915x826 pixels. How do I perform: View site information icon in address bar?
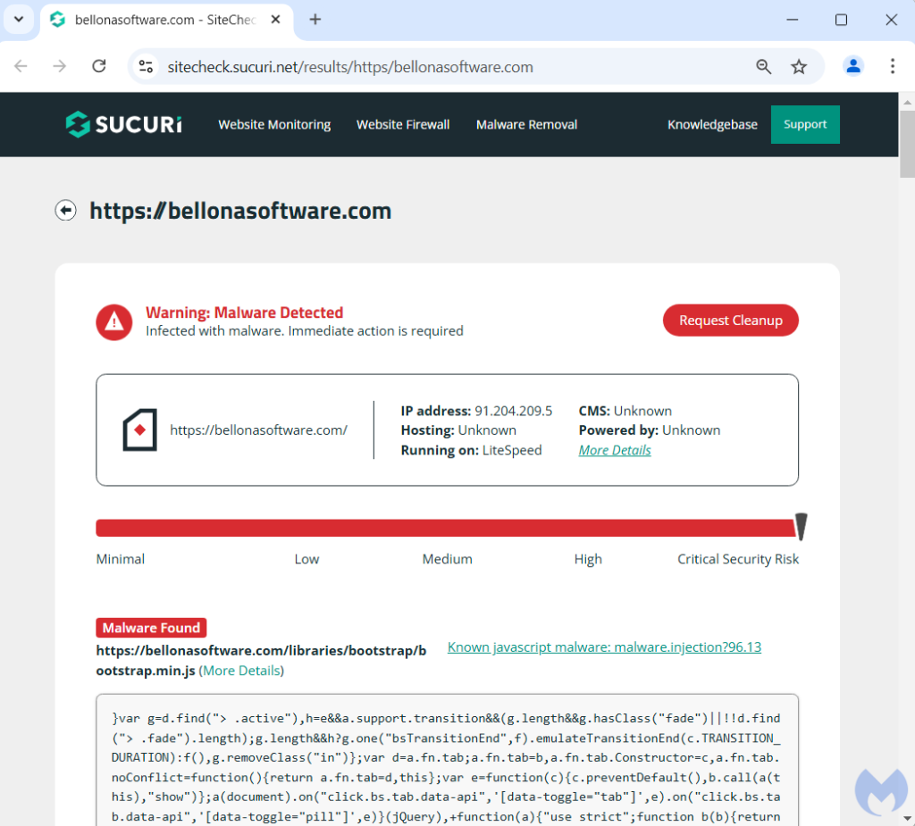[x=147, y=67]
